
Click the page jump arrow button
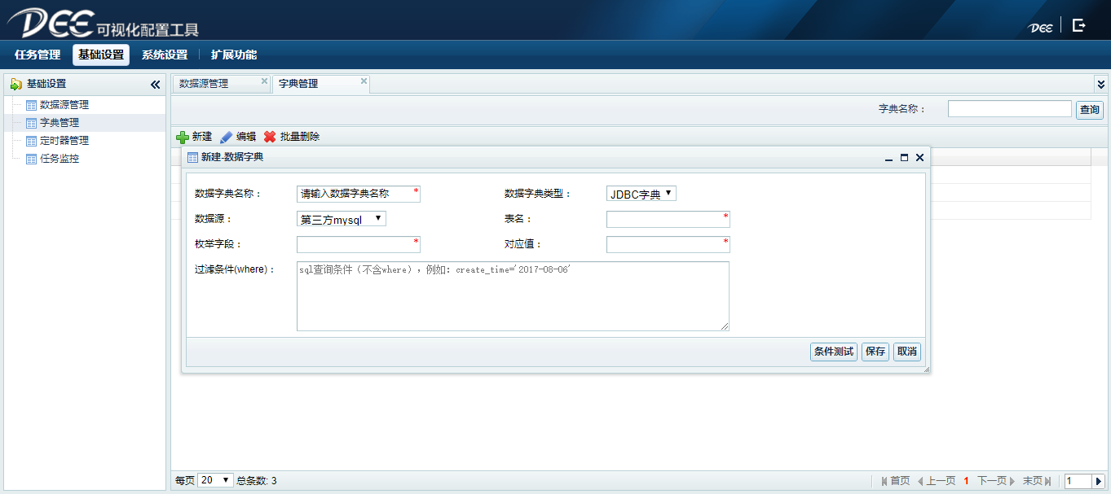(x=1099, y=481)
